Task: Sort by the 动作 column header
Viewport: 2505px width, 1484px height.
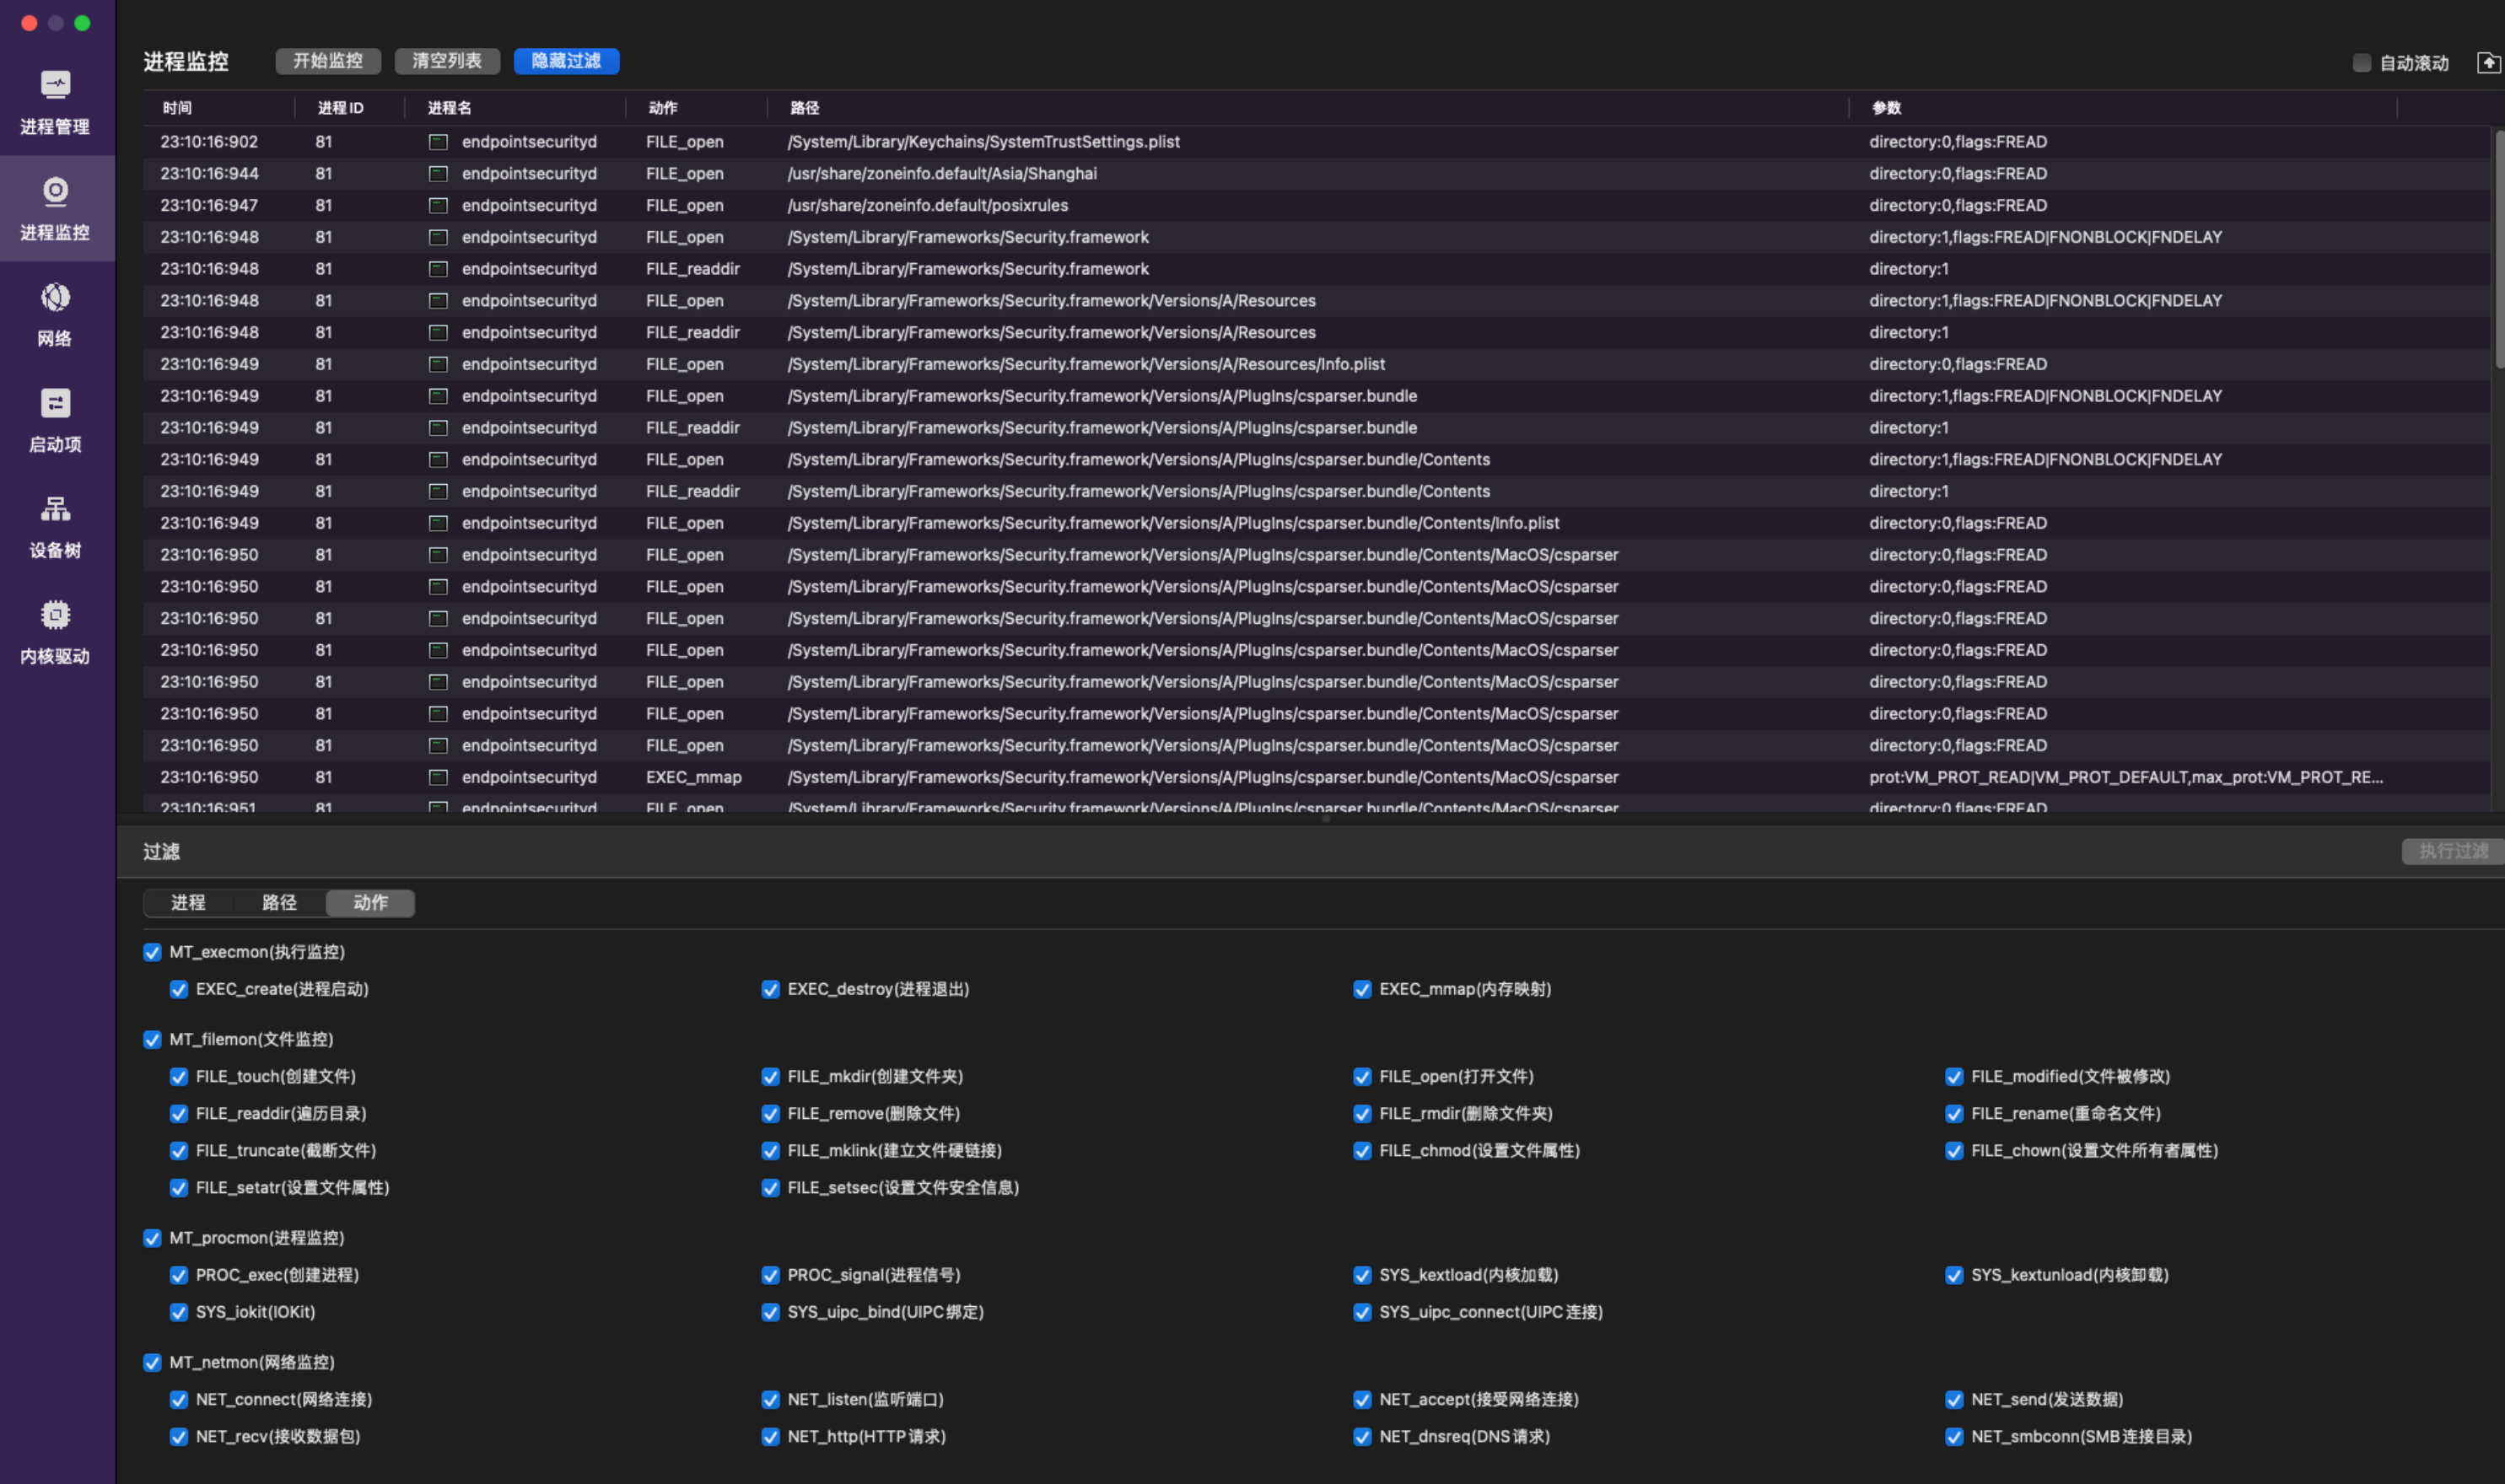Action: click(x=663, y=108)
